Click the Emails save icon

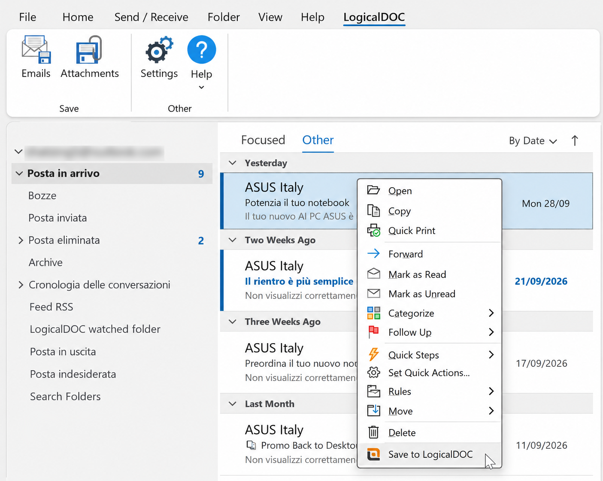(36, 49)
